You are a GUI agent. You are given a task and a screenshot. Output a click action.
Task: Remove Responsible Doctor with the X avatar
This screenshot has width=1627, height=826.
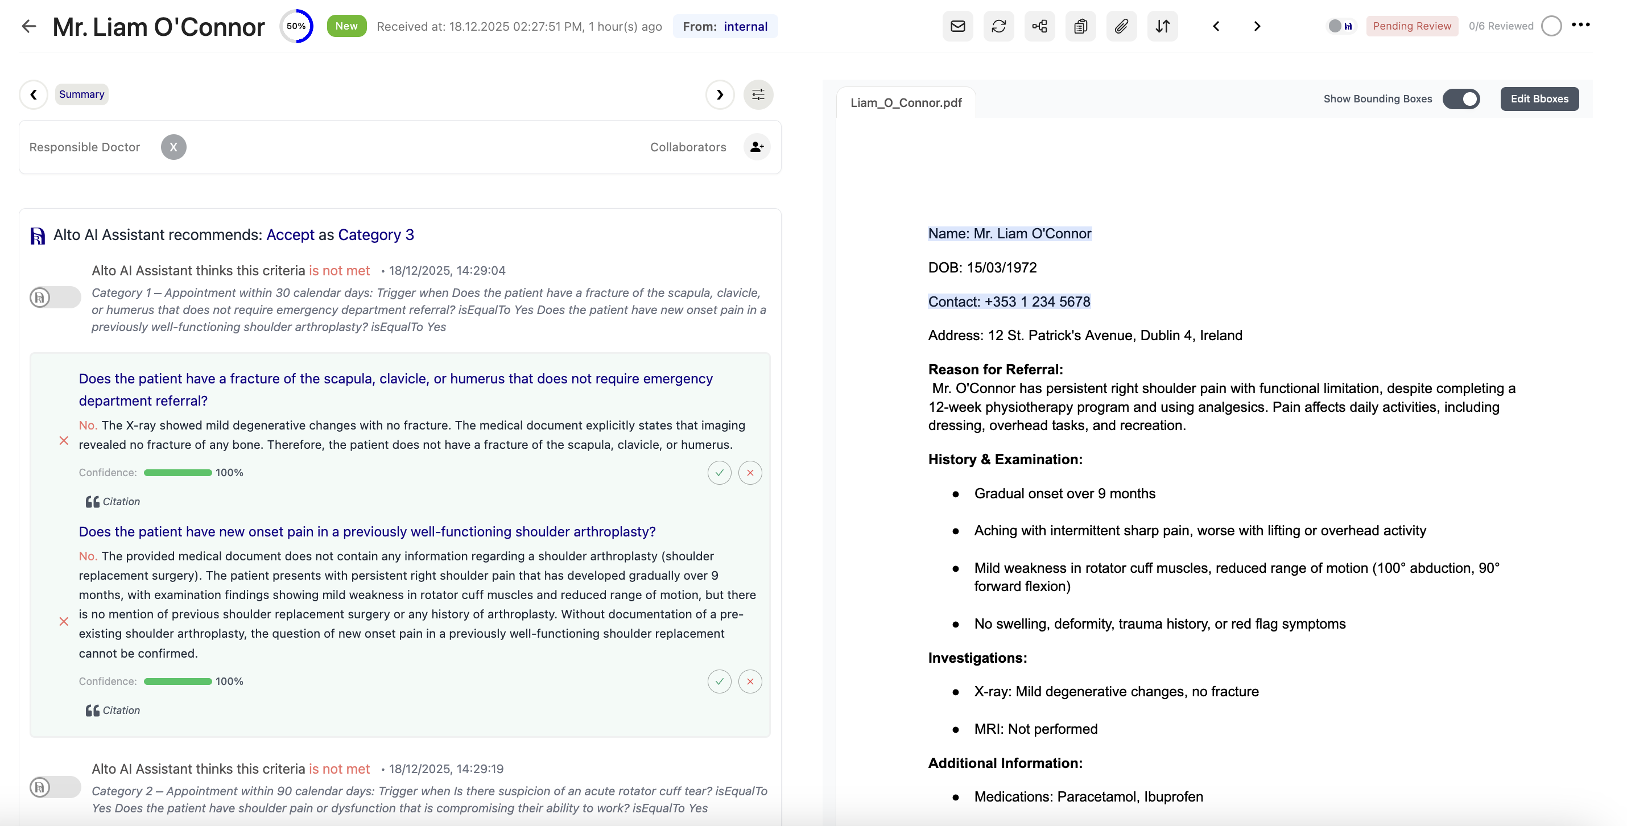(x=173, y=147)
